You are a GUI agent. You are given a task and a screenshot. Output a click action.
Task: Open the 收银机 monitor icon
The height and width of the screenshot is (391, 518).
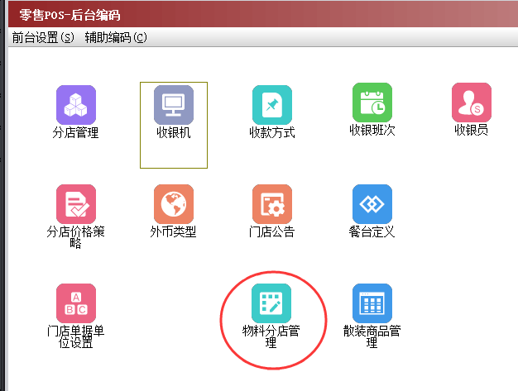pos(174,105)
